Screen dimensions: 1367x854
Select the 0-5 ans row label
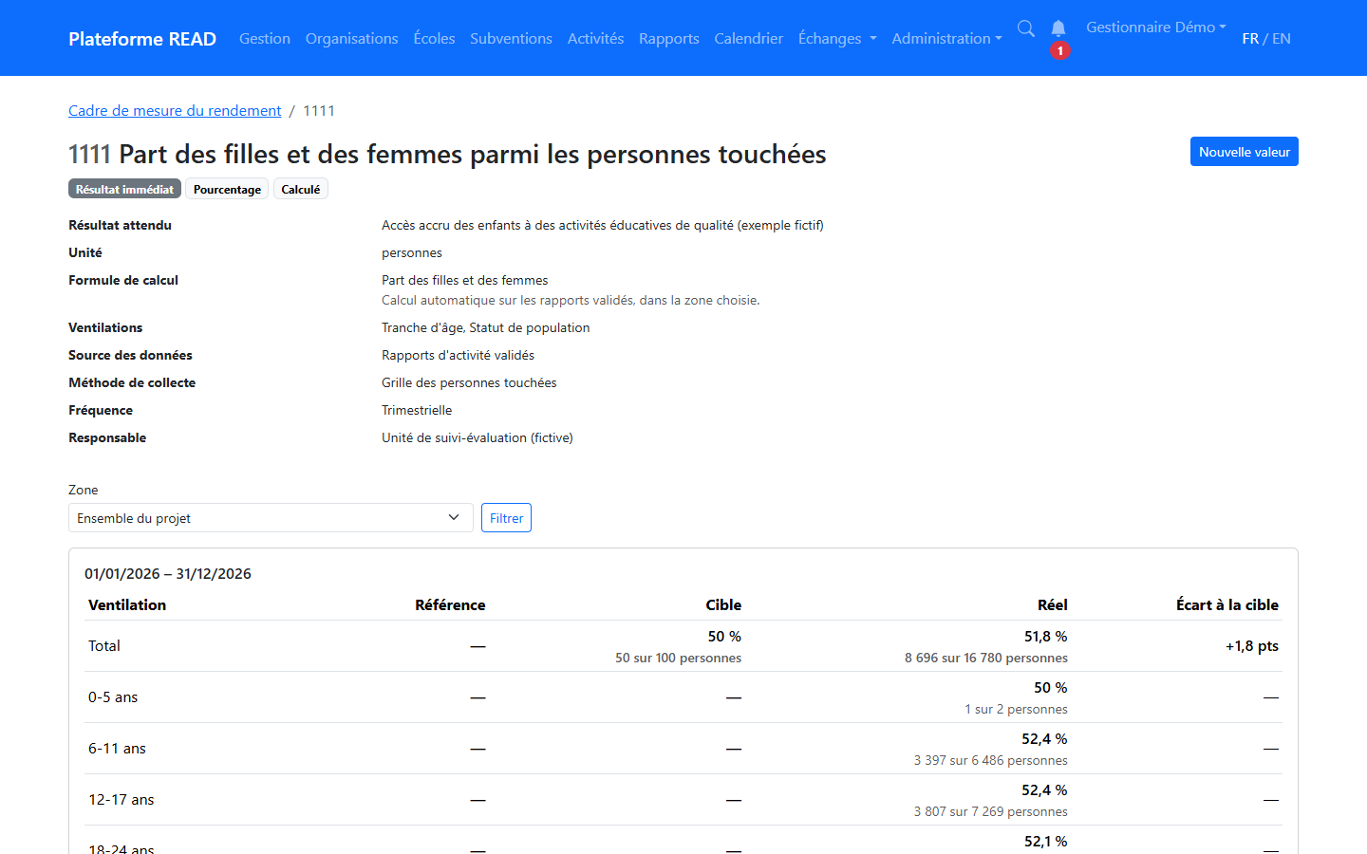(113, 697)
